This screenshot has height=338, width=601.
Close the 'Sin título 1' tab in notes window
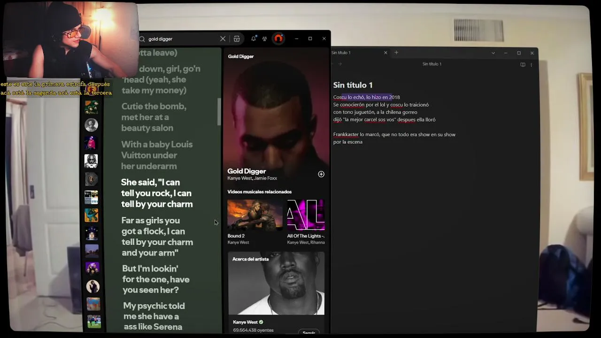(x=385, y=53)
